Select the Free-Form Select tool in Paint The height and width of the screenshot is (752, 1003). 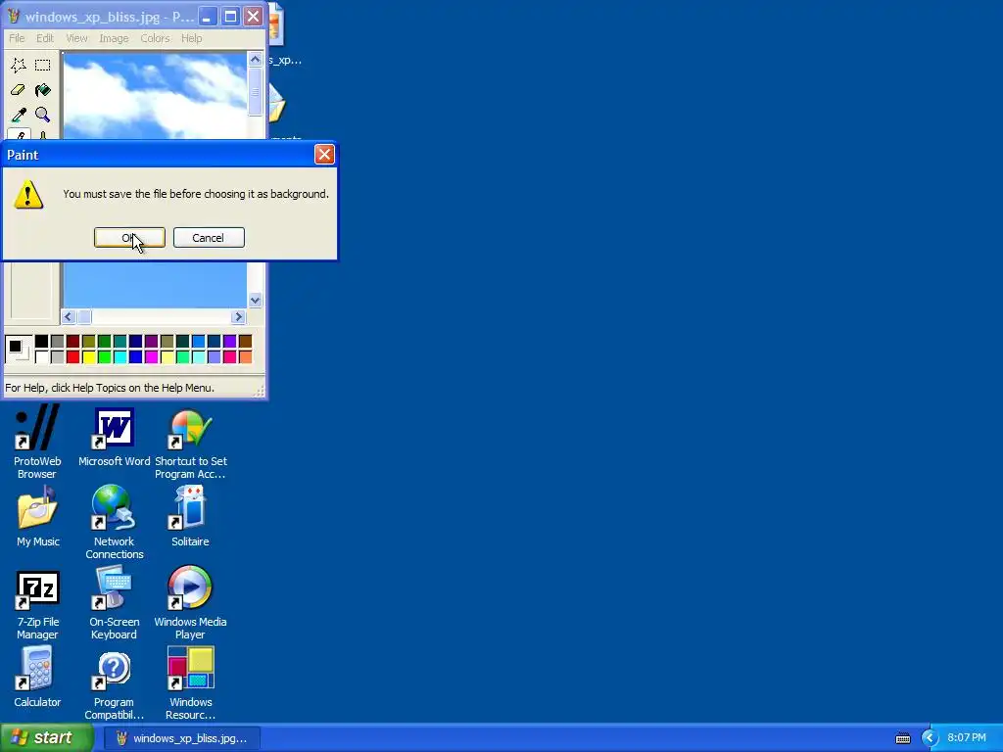point(19,65)
